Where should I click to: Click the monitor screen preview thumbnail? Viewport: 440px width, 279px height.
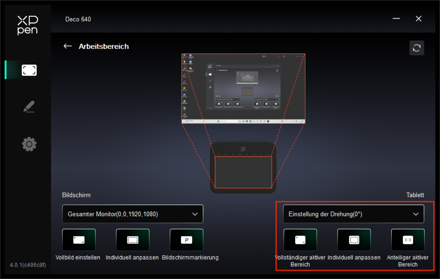tap(243, 89)
